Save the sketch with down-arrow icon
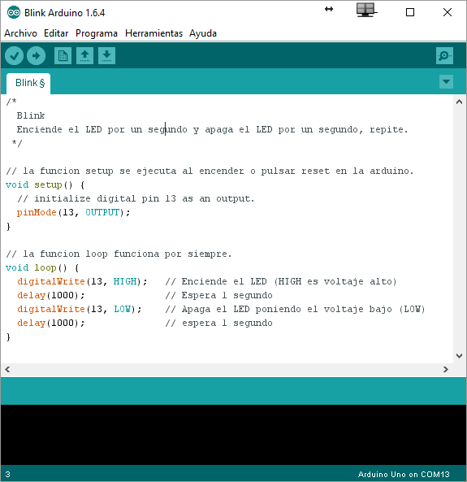 point(106,55)
